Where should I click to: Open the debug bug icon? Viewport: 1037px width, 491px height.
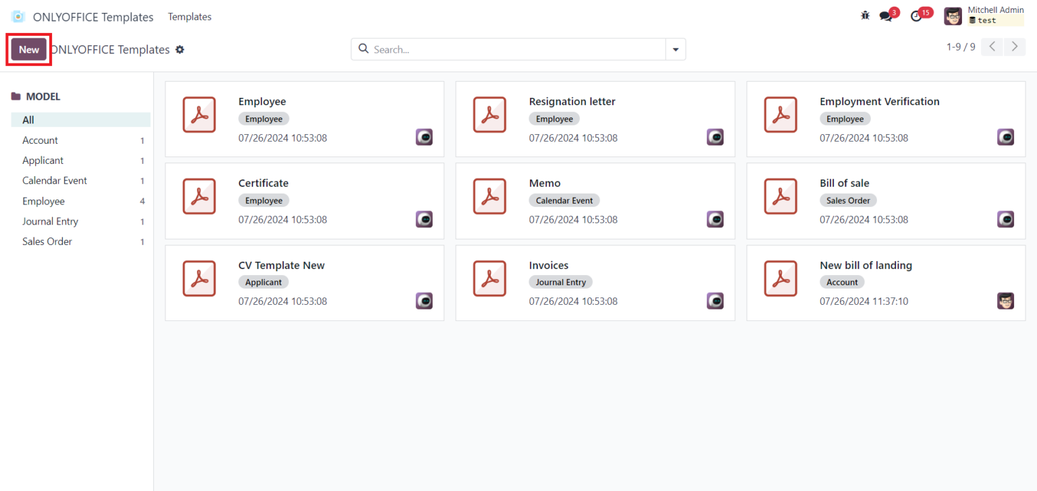click(x=866, y=16)
